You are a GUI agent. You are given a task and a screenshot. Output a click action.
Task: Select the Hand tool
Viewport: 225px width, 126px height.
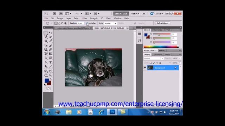(x=46, y=75)
